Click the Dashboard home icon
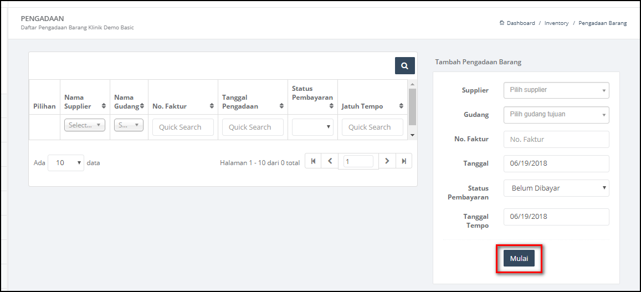The width and height of the screenshot is (641, 292). coord(502,23)
